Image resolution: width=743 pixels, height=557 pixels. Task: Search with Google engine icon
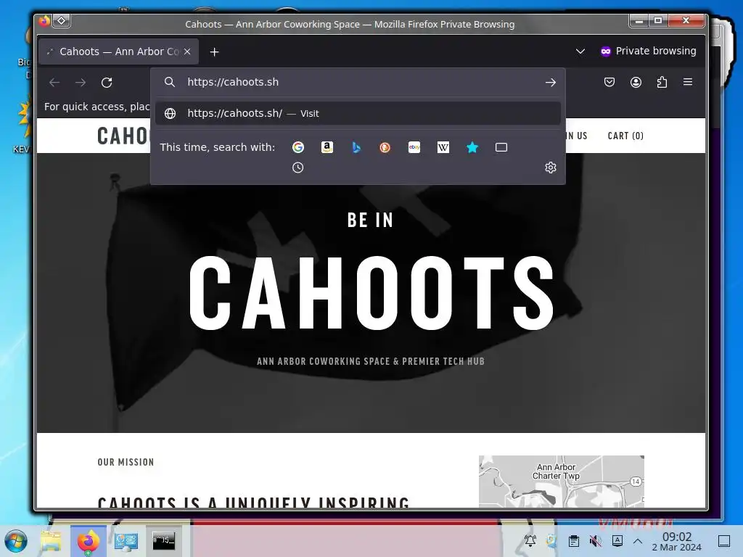pyautogui.click(x=298, y=147)
